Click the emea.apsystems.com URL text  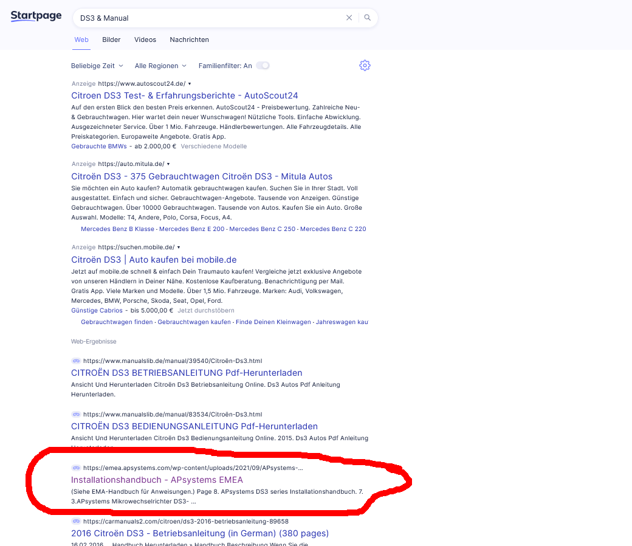coord(193,468)
